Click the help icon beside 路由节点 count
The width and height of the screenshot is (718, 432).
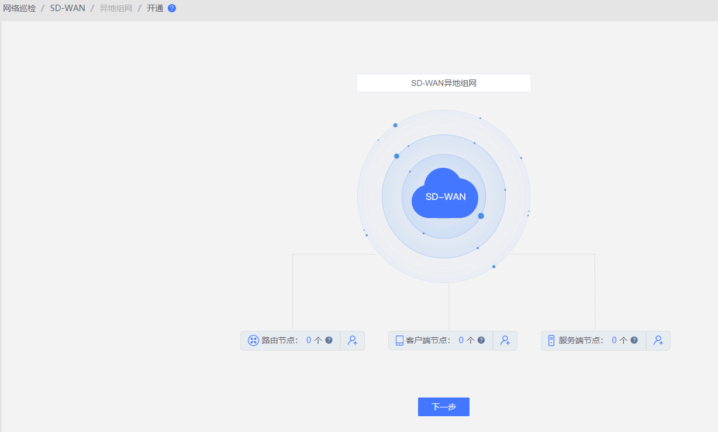[329, 340]
